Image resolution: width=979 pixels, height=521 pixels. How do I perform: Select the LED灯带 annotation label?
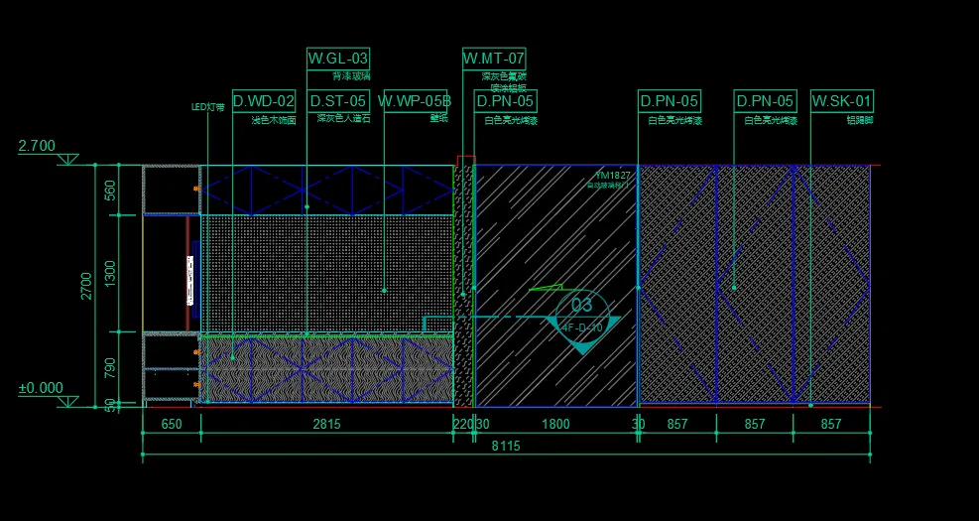pyautogui.click(x=207, y=106)
